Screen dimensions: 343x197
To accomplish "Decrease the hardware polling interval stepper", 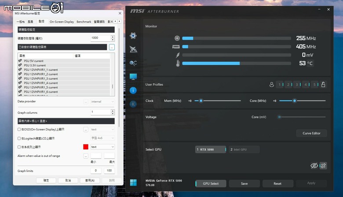I will 113,40.
